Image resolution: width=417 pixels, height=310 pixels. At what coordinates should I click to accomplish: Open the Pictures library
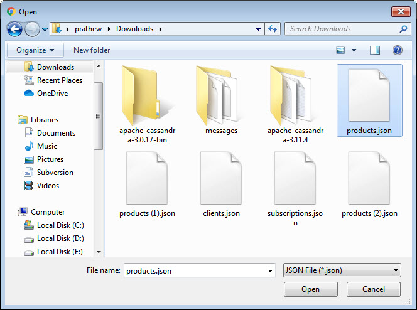tap(43, 159)
